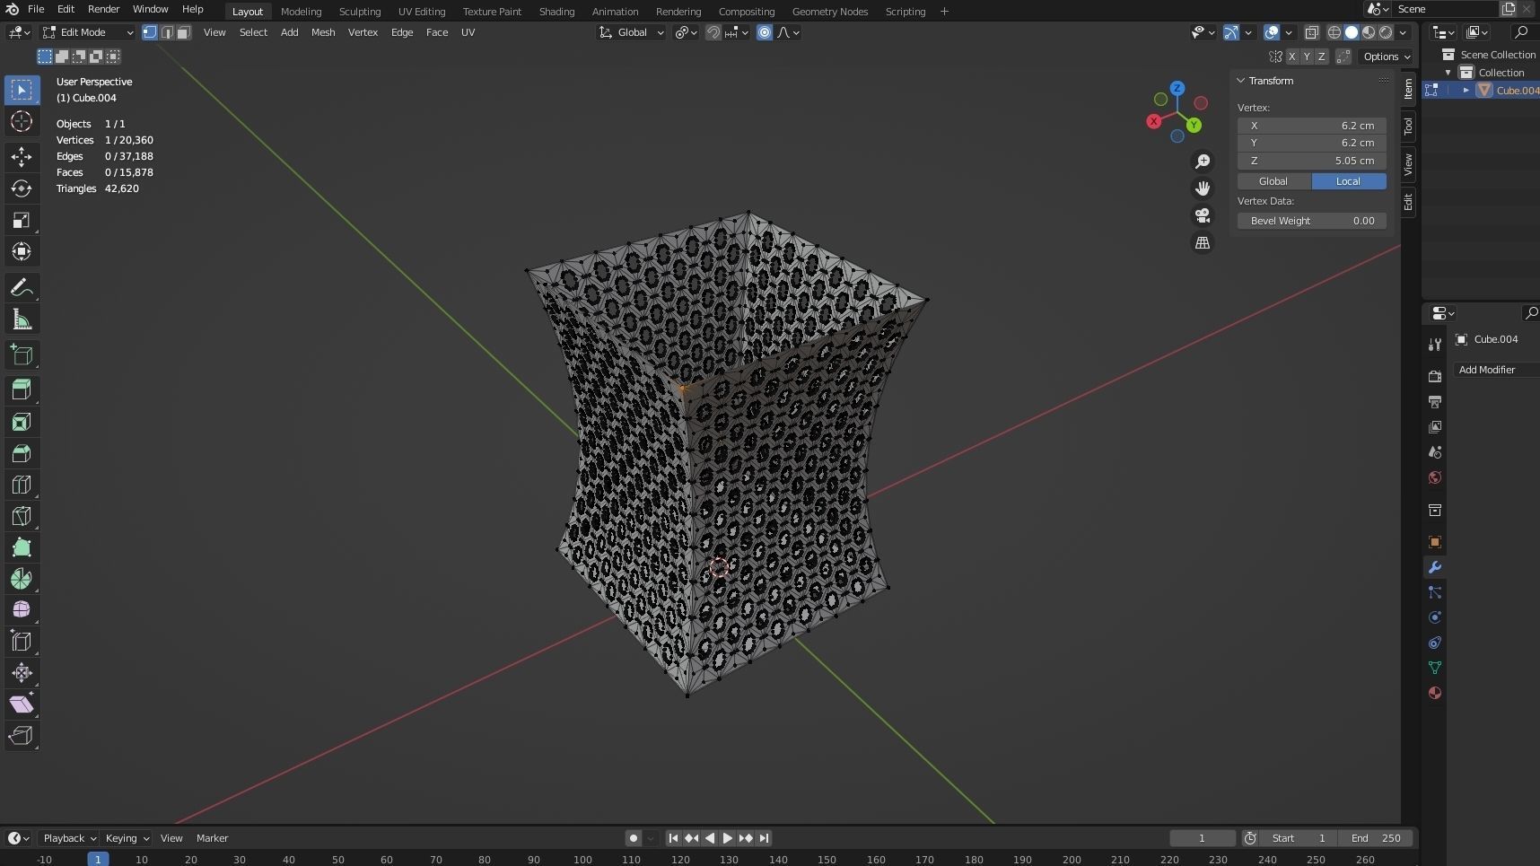Screen dimensions: 1540x866
Task: Toggle X axis mirror
Action: click(x=1292, y=57)
